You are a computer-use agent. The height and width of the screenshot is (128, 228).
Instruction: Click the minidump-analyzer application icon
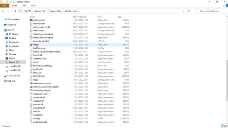coord(31,90)
